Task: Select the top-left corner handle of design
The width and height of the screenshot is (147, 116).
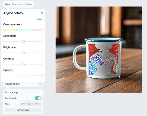Action: [x=88, y=43]
